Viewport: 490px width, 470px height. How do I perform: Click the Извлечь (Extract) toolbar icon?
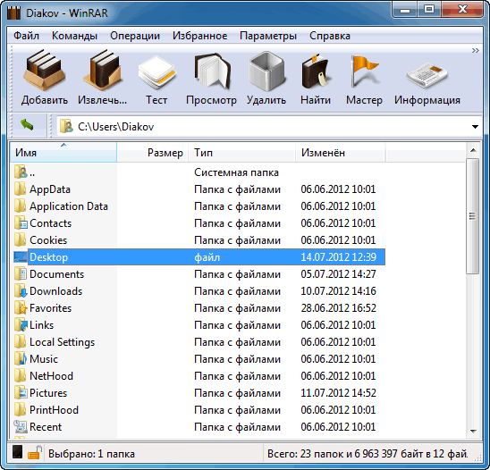pos(102,70)
